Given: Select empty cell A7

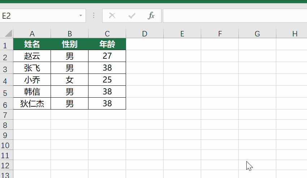Looking at the screenshot, I should [x=32, y=115].
